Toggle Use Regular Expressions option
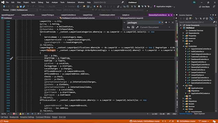This screenshot has height=123, width=218. (137, 27)
